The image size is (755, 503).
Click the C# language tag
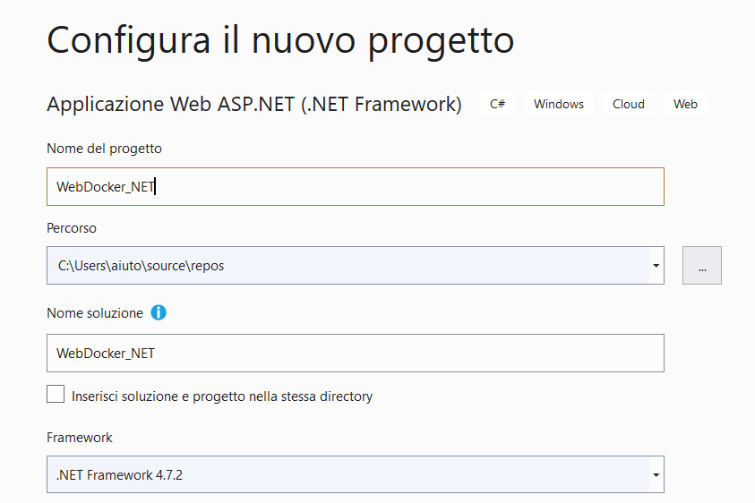[x=497, y=104]
